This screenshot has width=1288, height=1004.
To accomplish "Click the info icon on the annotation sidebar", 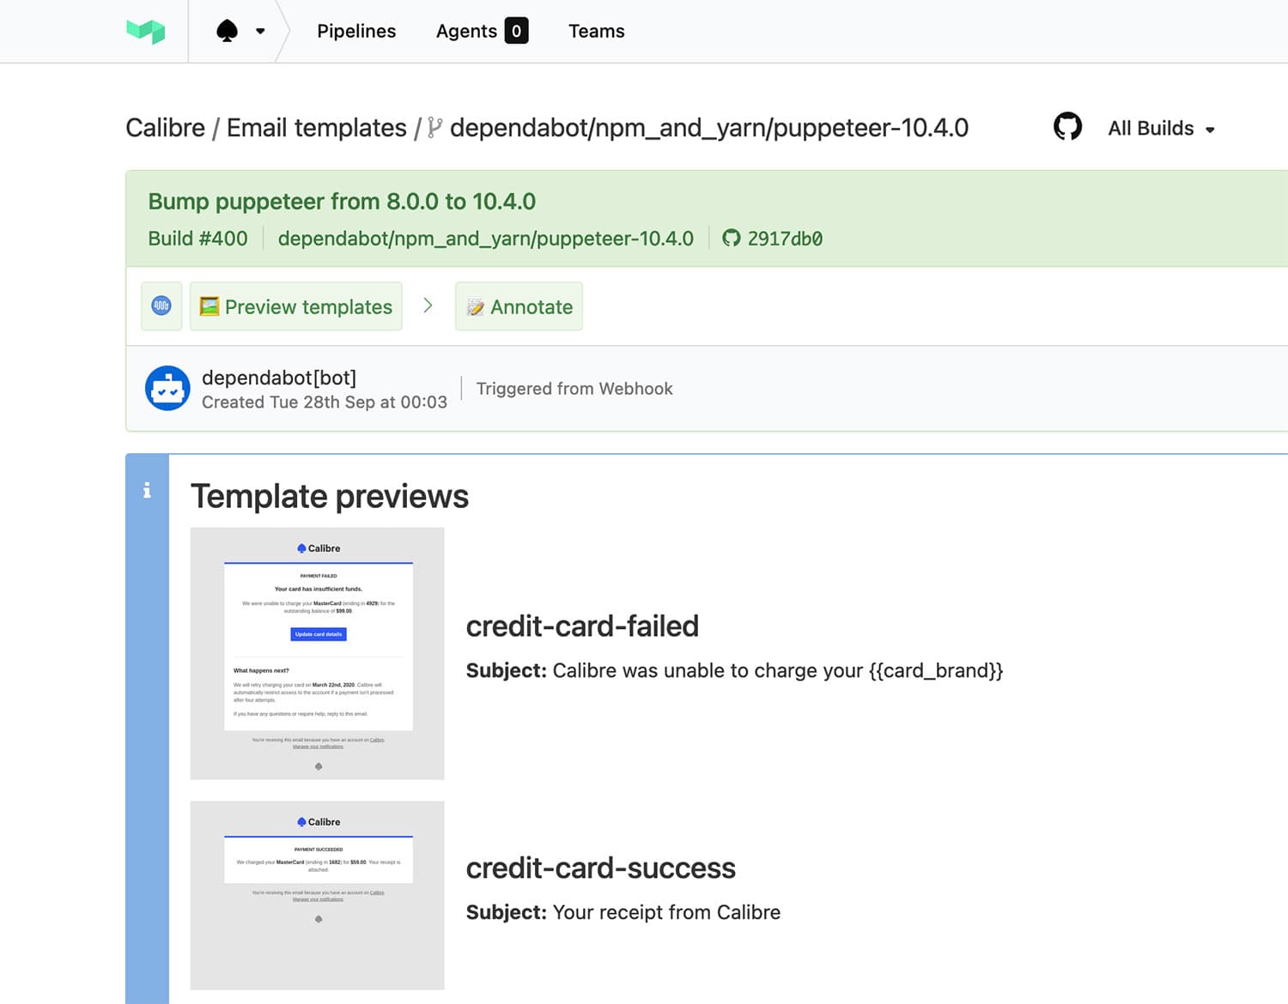I will (x=147, y=490).
